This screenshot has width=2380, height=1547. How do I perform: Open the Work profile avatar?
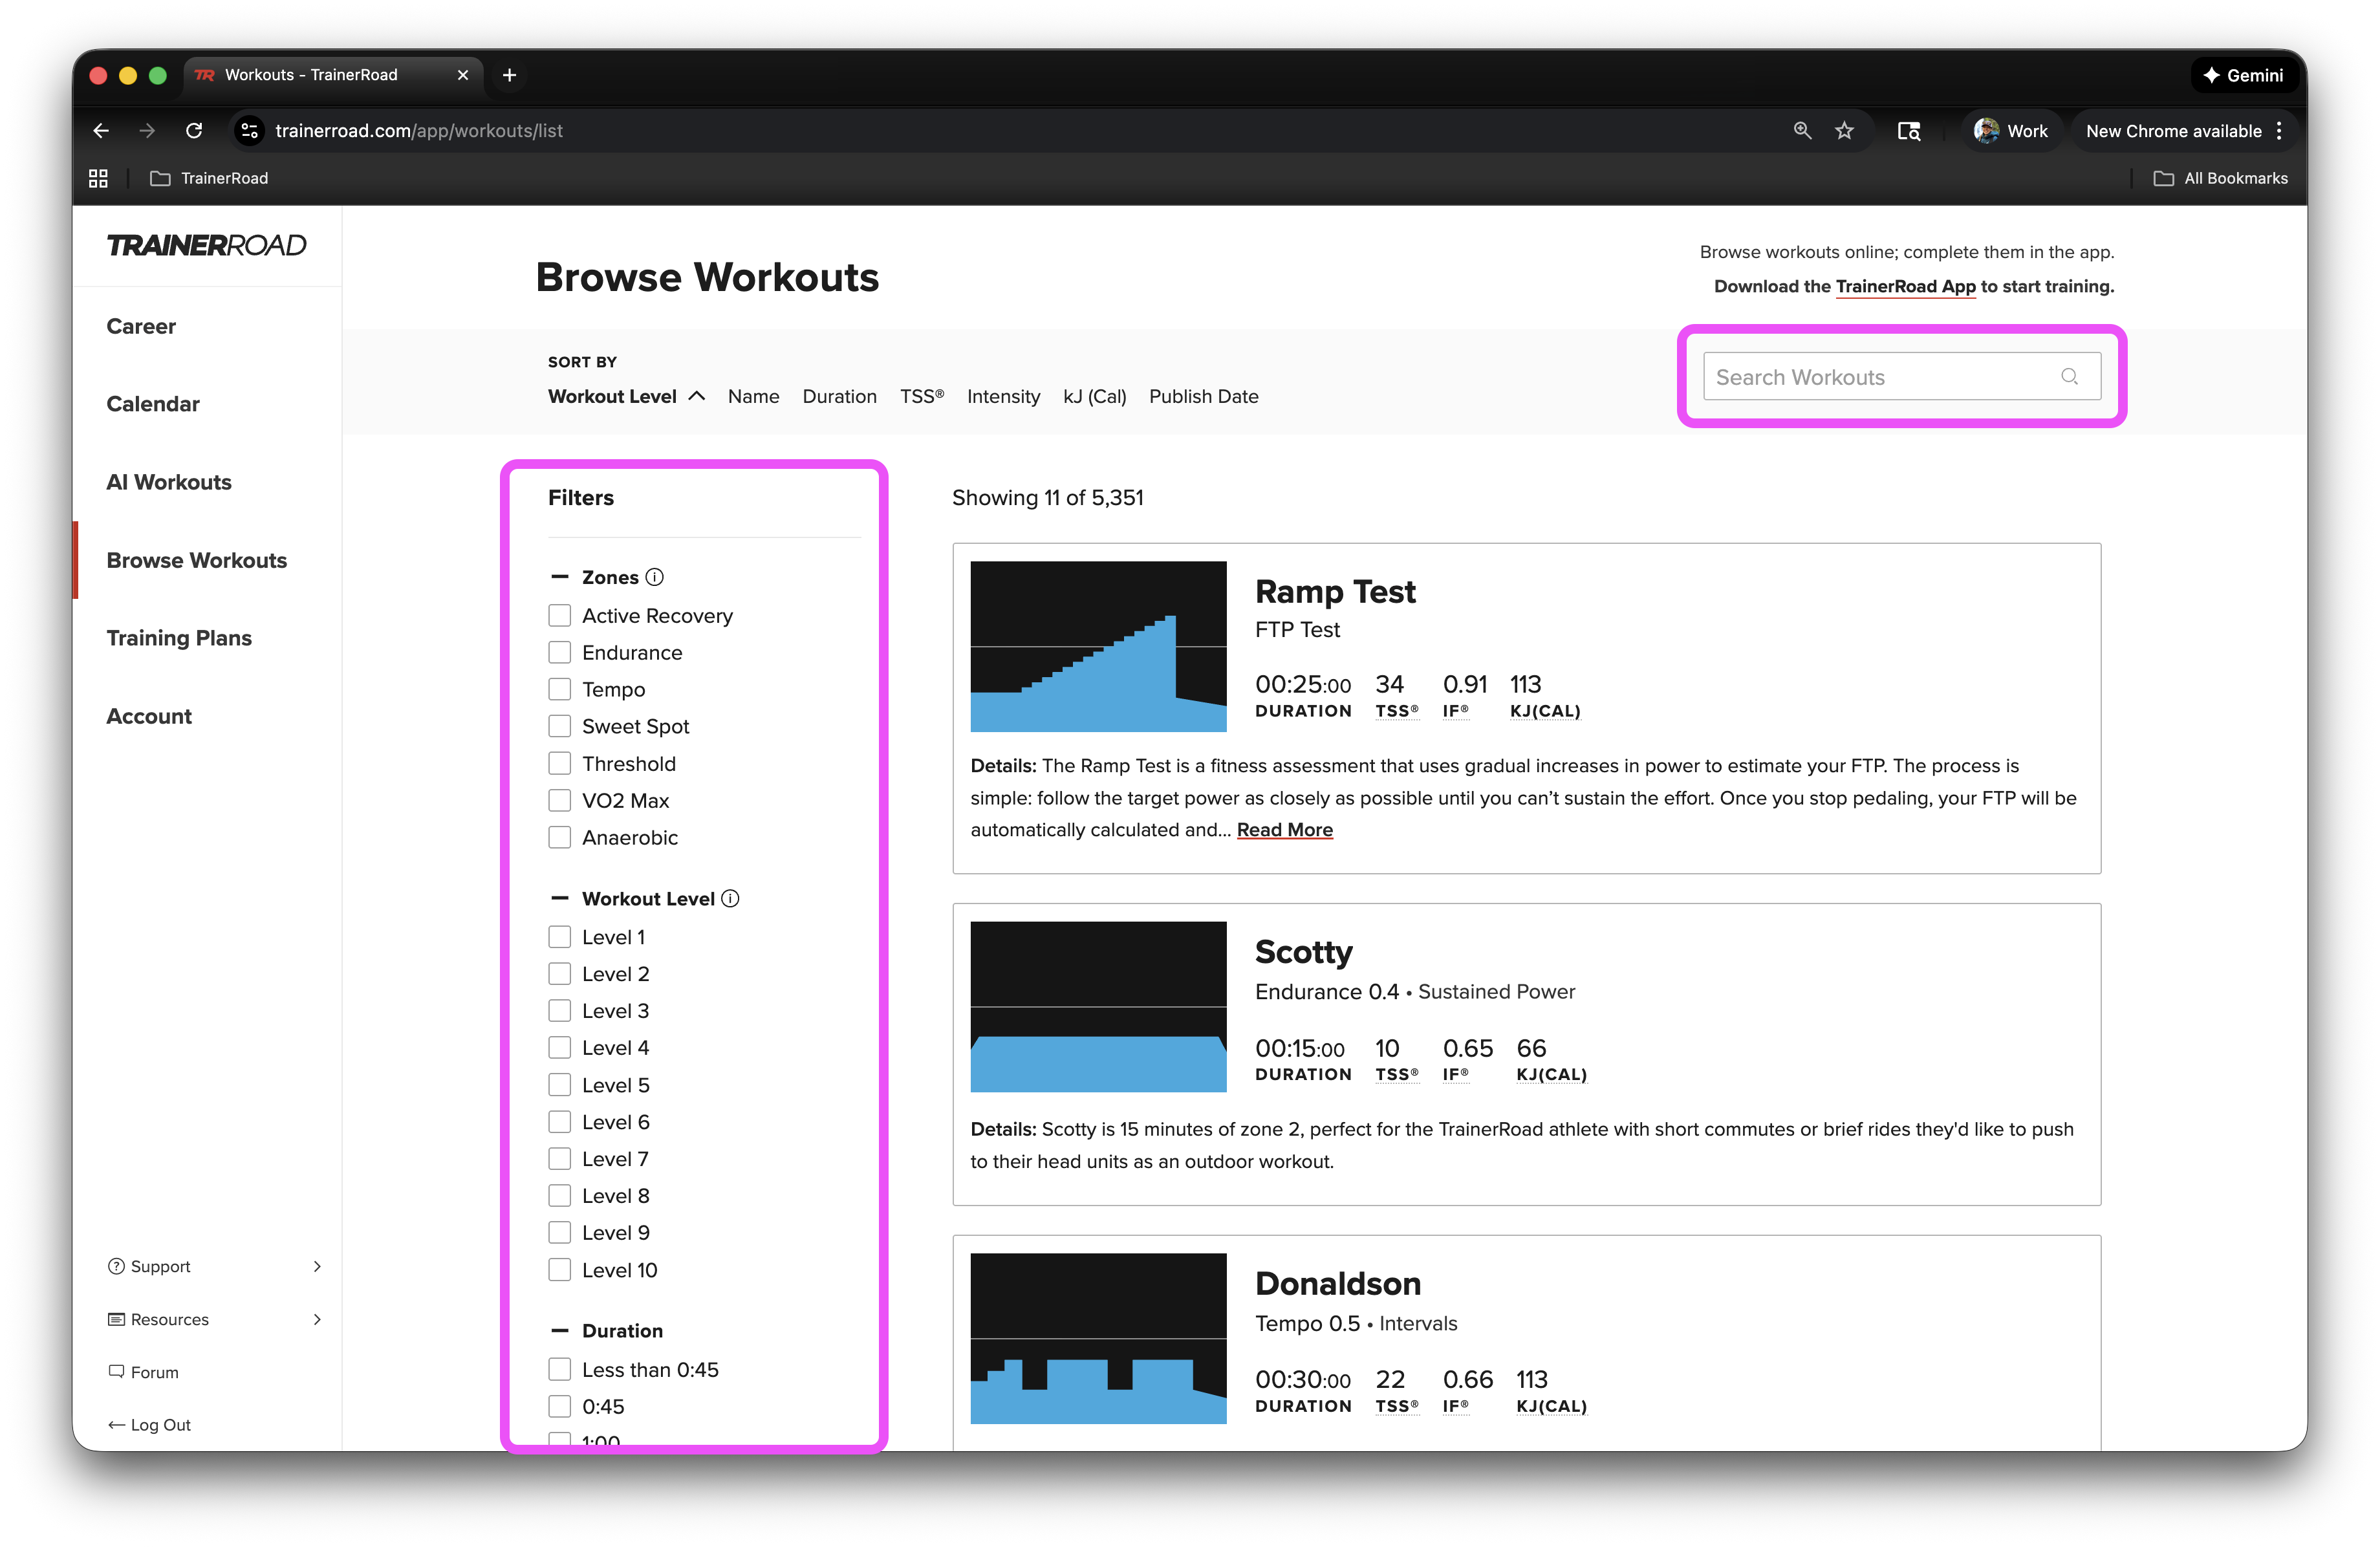(x=1986, y=131)
